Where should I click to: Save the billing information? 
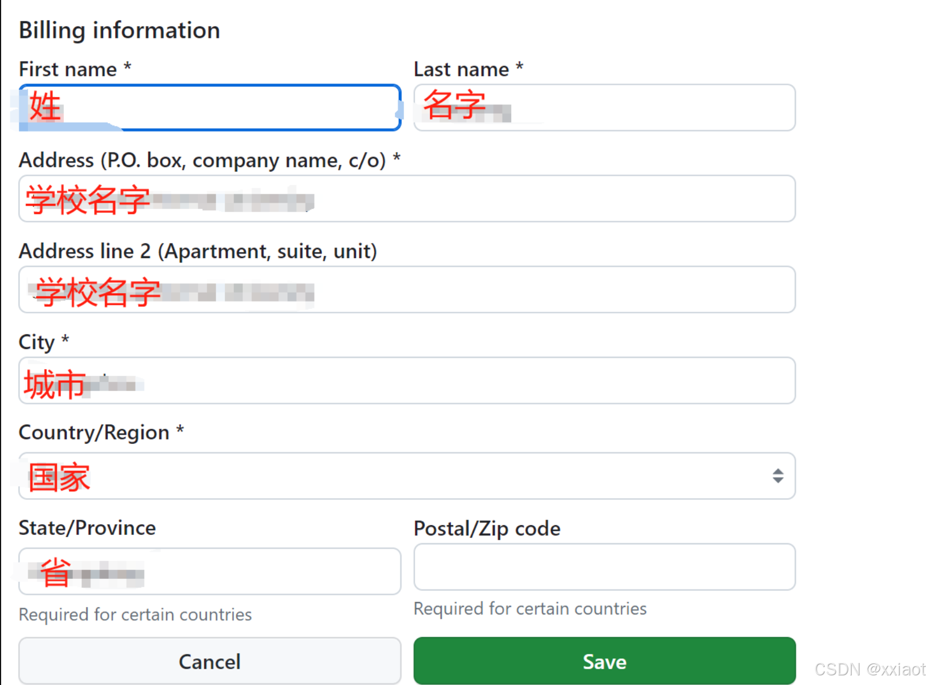pos(604,661)
